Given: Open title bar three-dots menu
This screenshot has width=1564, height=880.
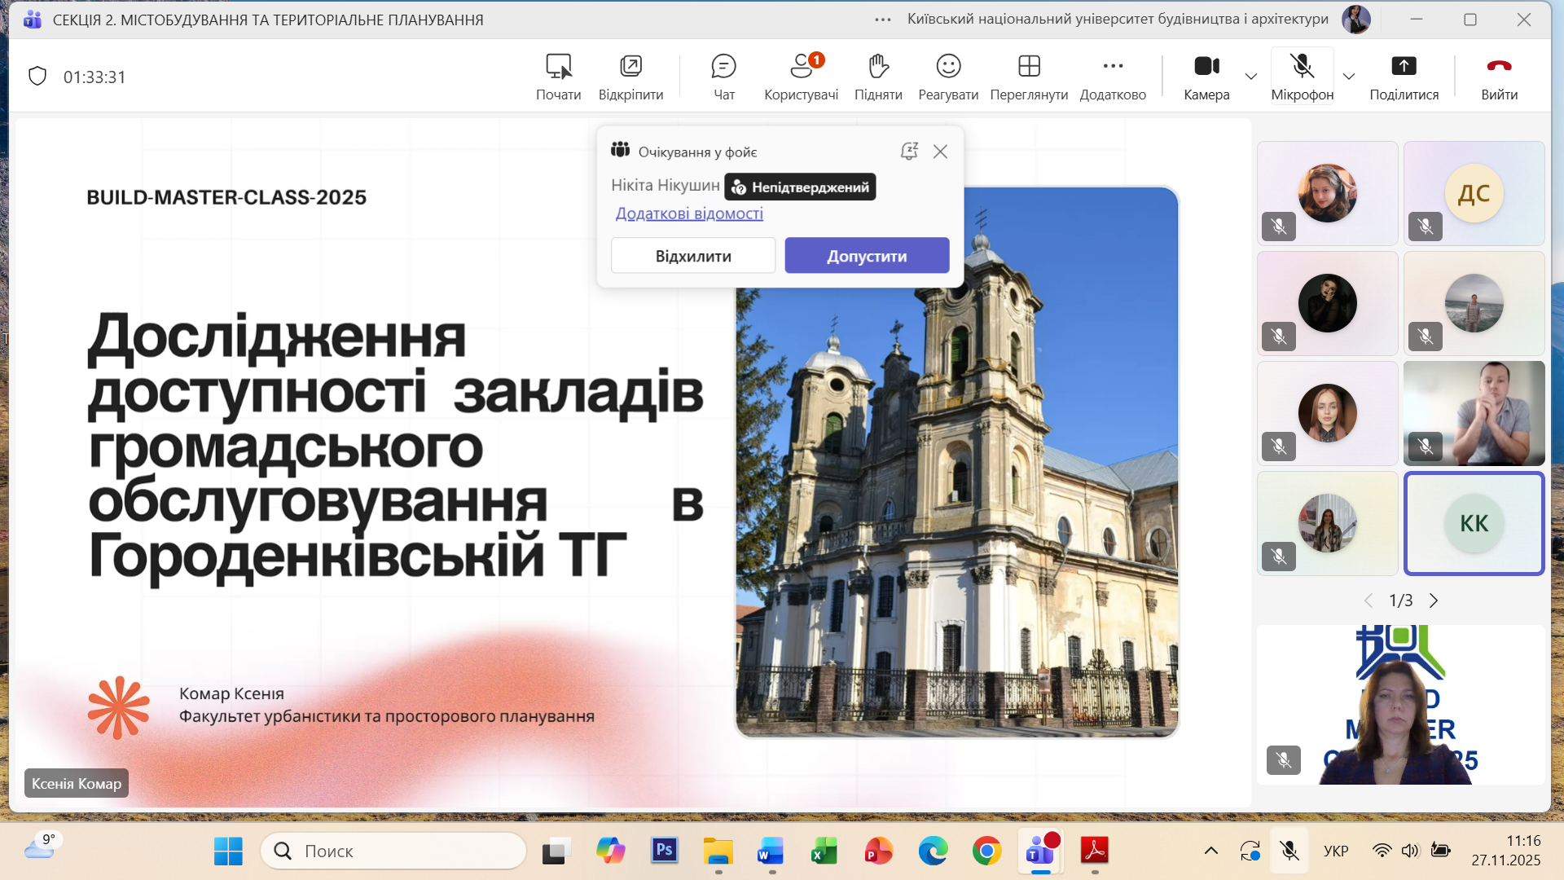Looking at the screenshot, I should pos(883,20).
